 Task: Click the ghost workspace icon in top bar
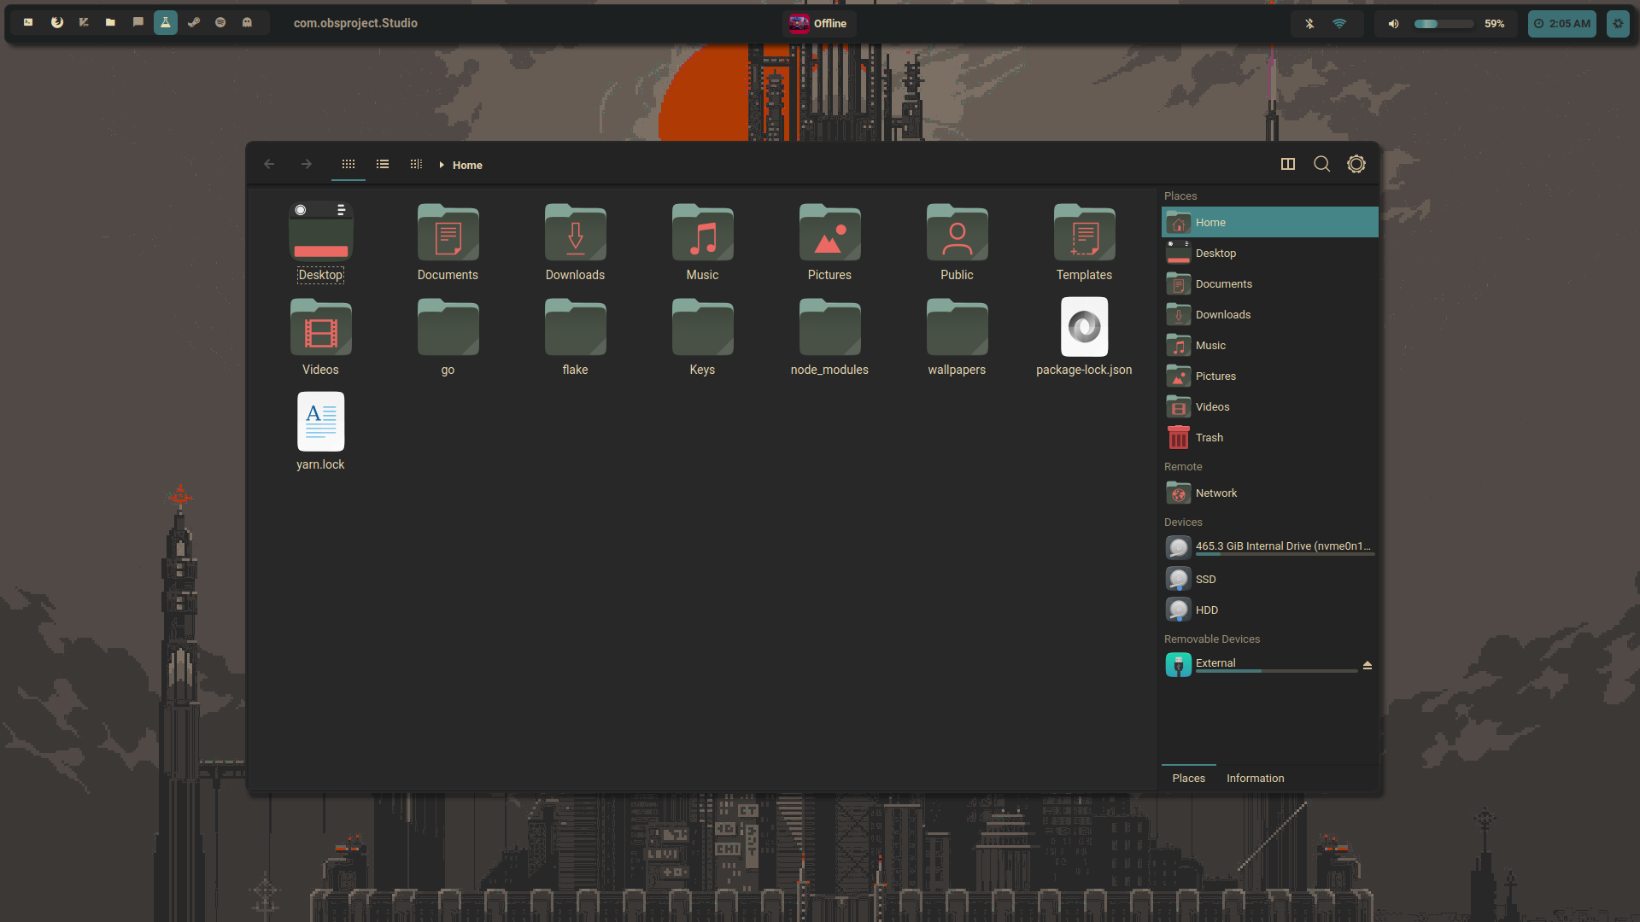(247, 23)
